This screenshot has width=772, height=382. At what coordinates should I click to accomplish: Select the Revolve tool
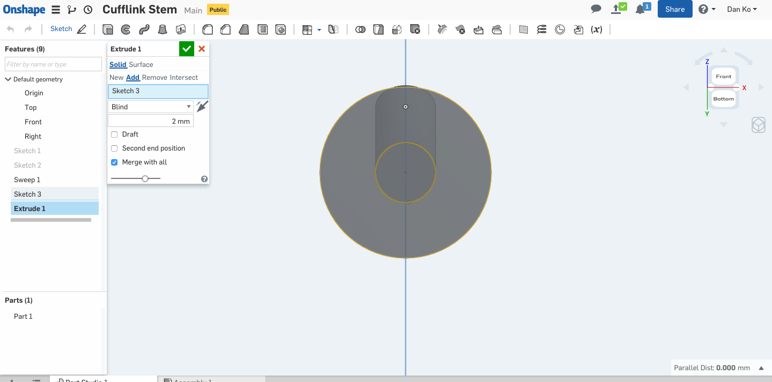126,29
